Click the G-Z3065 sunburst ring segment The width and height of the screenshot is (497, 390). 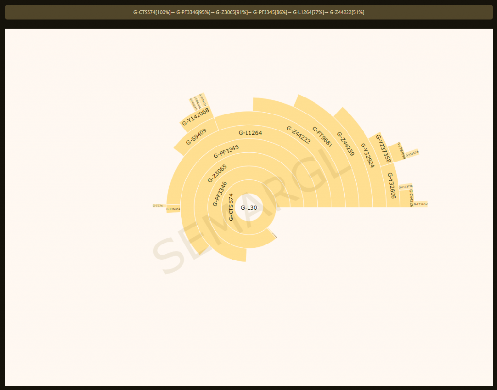point(217,174)
